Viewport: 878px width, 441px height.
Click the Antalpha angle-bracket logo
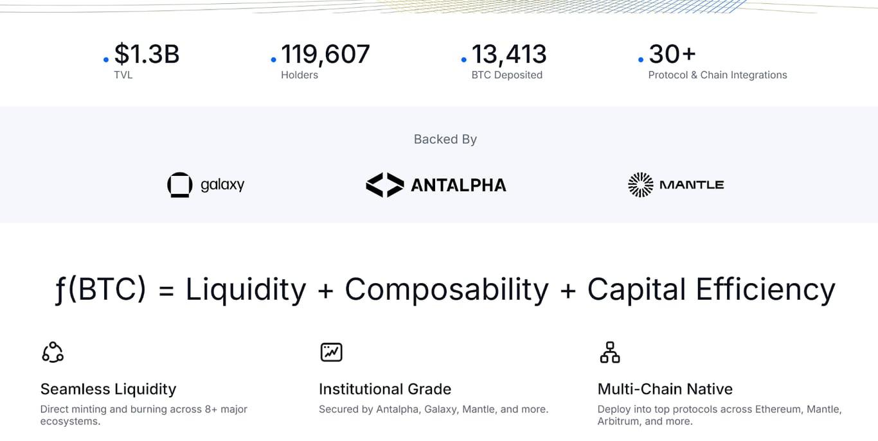point(385,185)
